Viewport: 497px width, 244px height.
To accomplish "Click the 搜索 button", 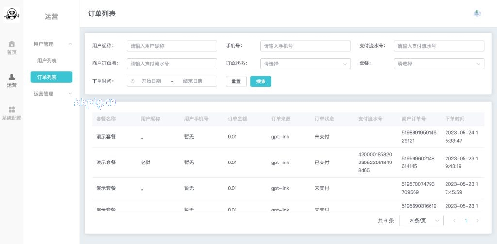I will point(261,81).
